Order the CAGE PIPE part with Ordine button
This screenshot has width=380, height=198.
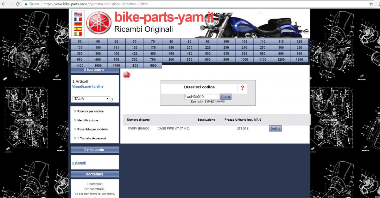pyautogui.click(x=275, y=129)
